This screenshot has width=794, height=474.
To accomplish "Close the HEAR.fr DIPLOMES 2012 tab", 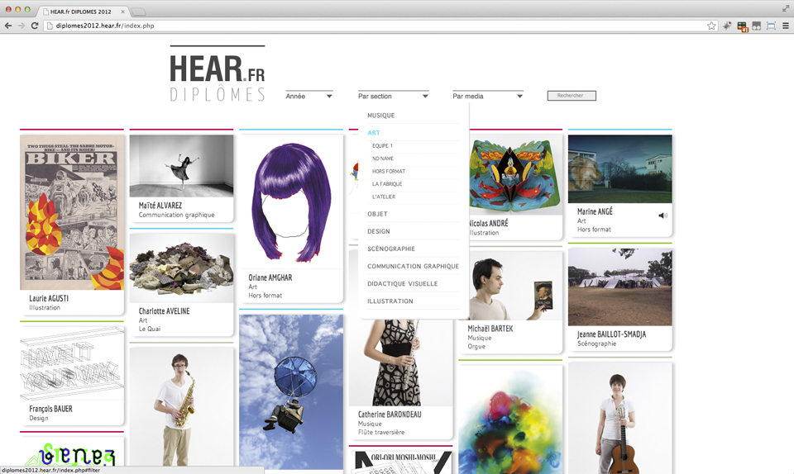I will tap(122, 12).
